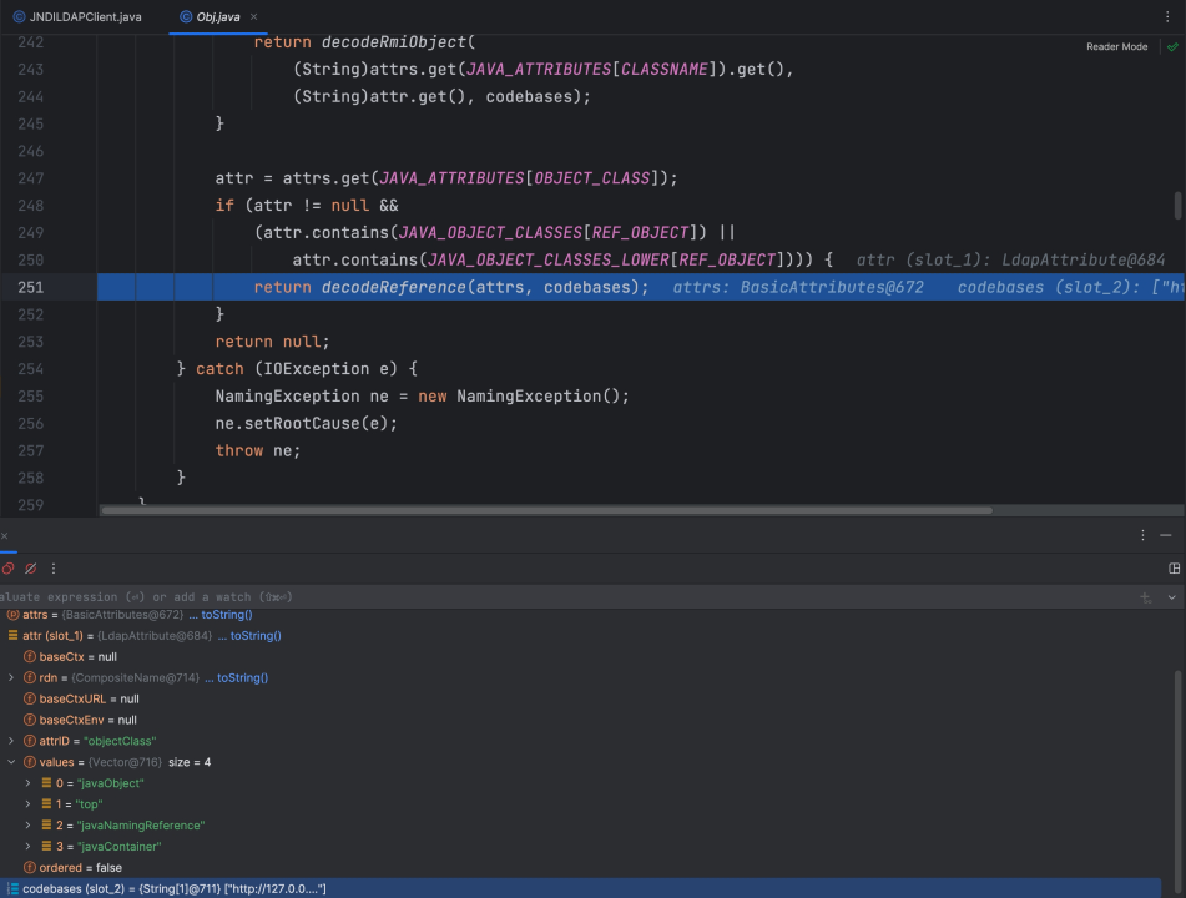Toggle Reader Mode in the editor
This screenshot has height=898, width=1186.
(x=1117, y=47)
